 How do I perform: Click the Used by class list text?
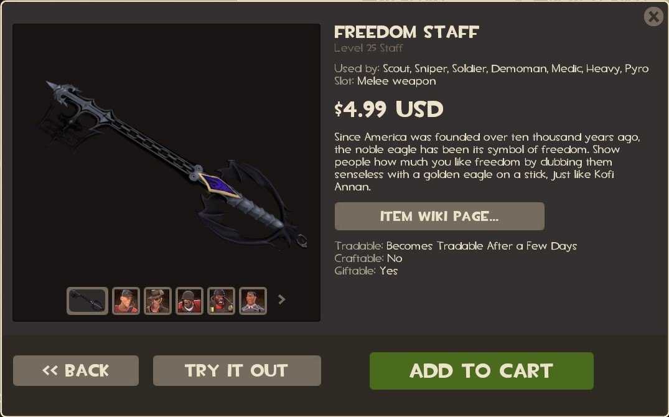coord(492,68)
